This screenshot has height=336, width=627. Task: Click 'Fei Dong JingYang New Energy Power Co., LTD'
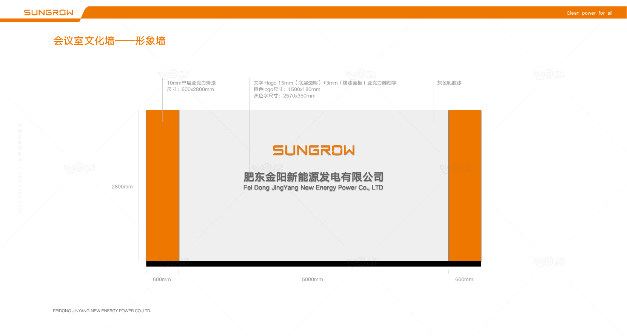coord(313,188)
